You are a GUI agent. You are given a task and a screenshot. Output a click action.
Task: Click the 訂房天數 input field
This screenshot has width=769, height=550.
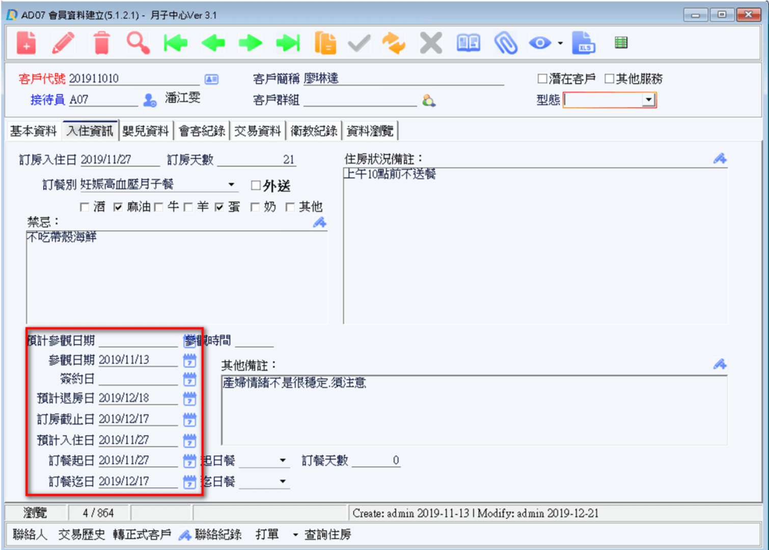tap(256, 160)
